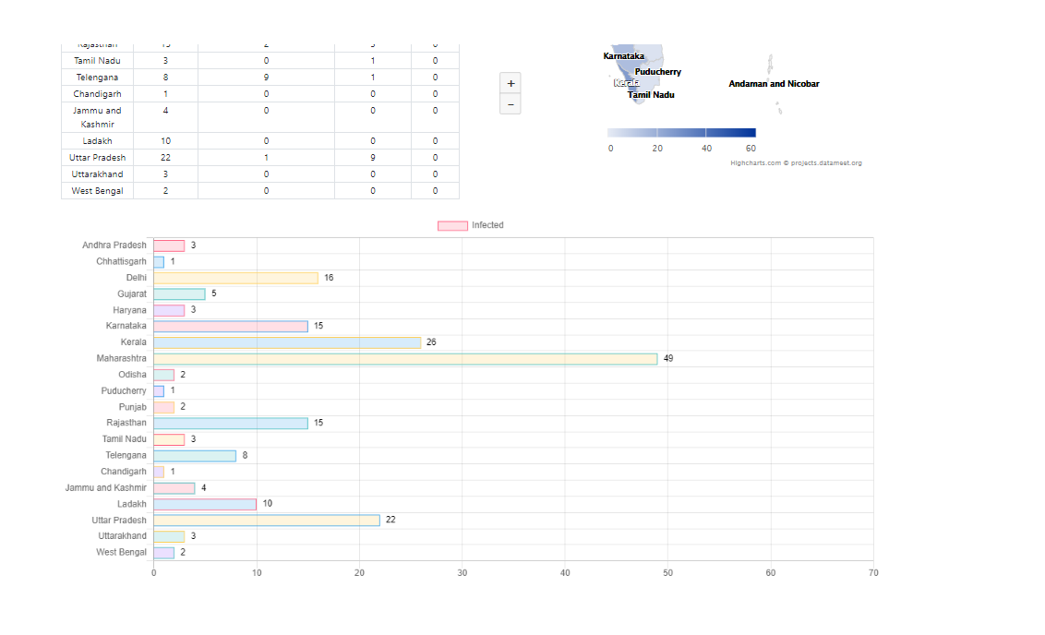Select Andaman and Nicobar map label
Screen dimensions: 1045x635
pos(774,84)
